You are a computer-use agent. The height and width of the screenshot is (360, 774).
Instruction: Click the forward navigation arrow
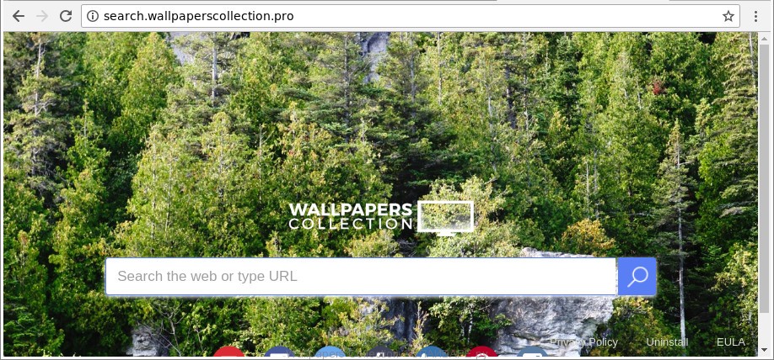[42, 16]
